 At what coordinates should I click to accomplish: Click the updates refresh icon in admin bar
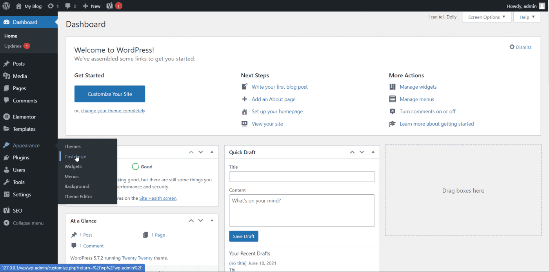[51, 6]
